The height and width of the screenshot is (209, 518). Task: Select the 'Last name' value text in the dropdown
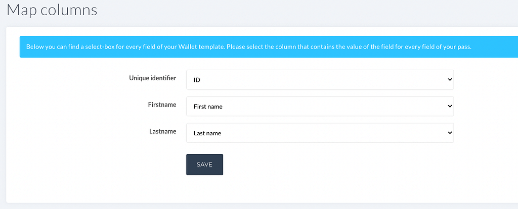click(207, 133)
